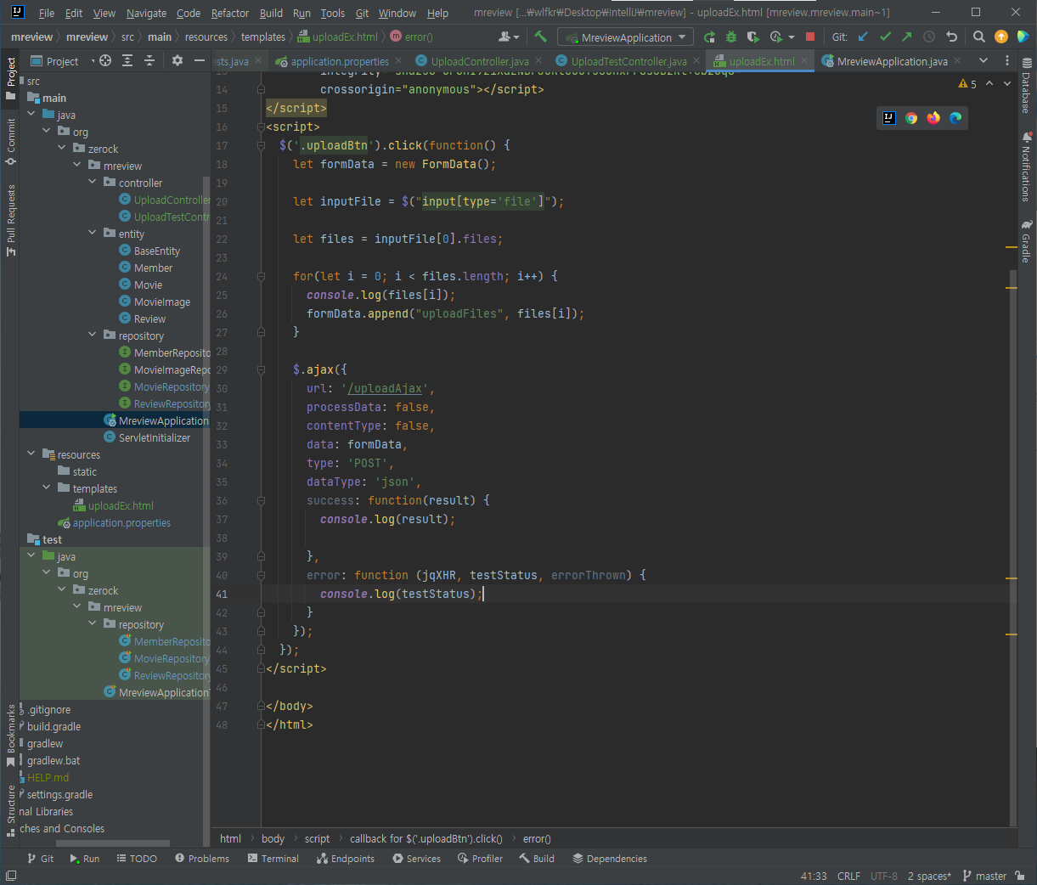Git push arrow icon
Screen dimensions: 1037x885
click(907, 37)
